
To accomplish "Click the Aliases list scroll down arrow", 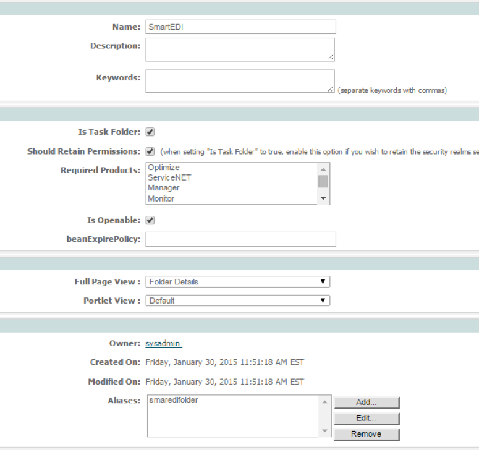I will tap(324, 431).
